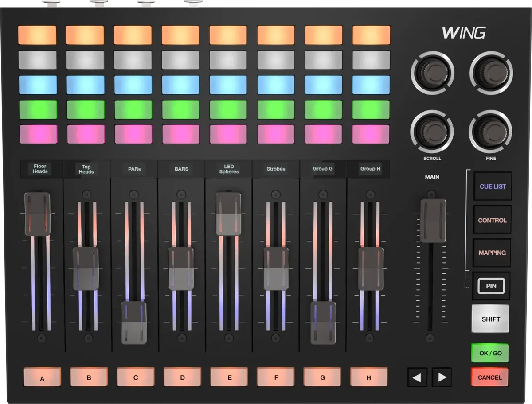Tap flash button D

[x=182, y=377]
